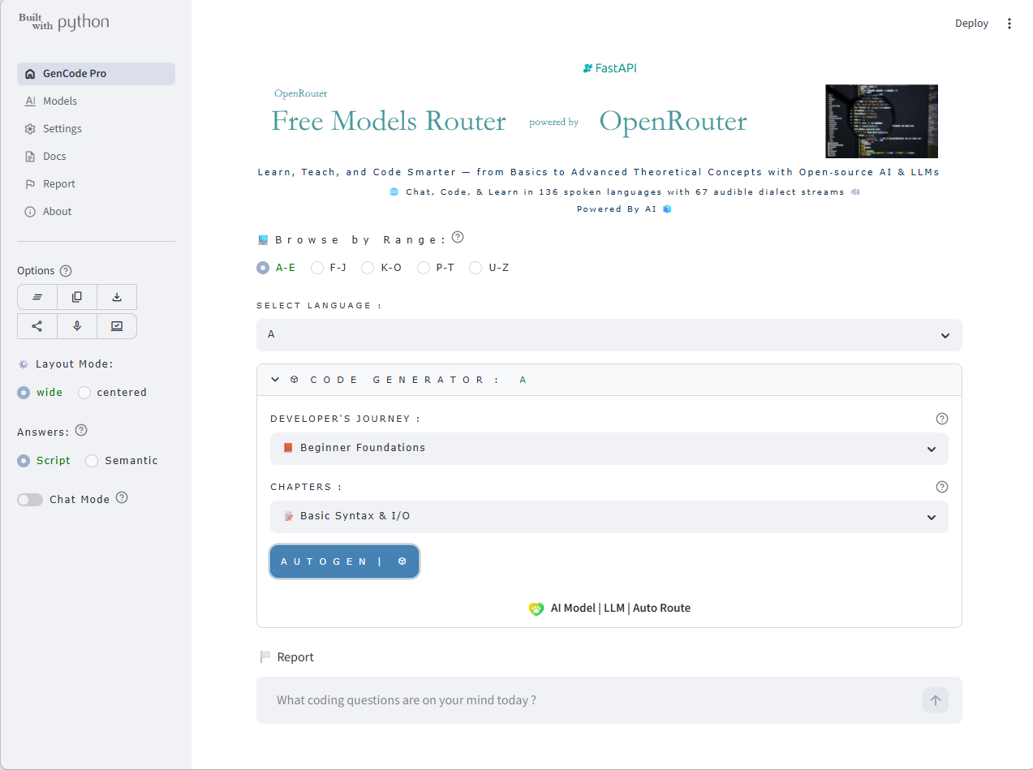1033x770 pixels.
Task: Click the send arrow in chat input
Action: click(x=936, y=700)
